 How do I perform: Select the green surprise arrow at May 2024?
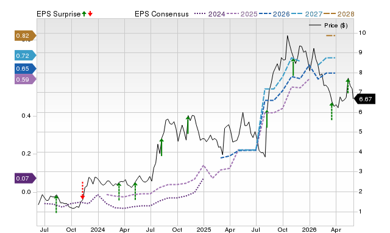(135, 191)
